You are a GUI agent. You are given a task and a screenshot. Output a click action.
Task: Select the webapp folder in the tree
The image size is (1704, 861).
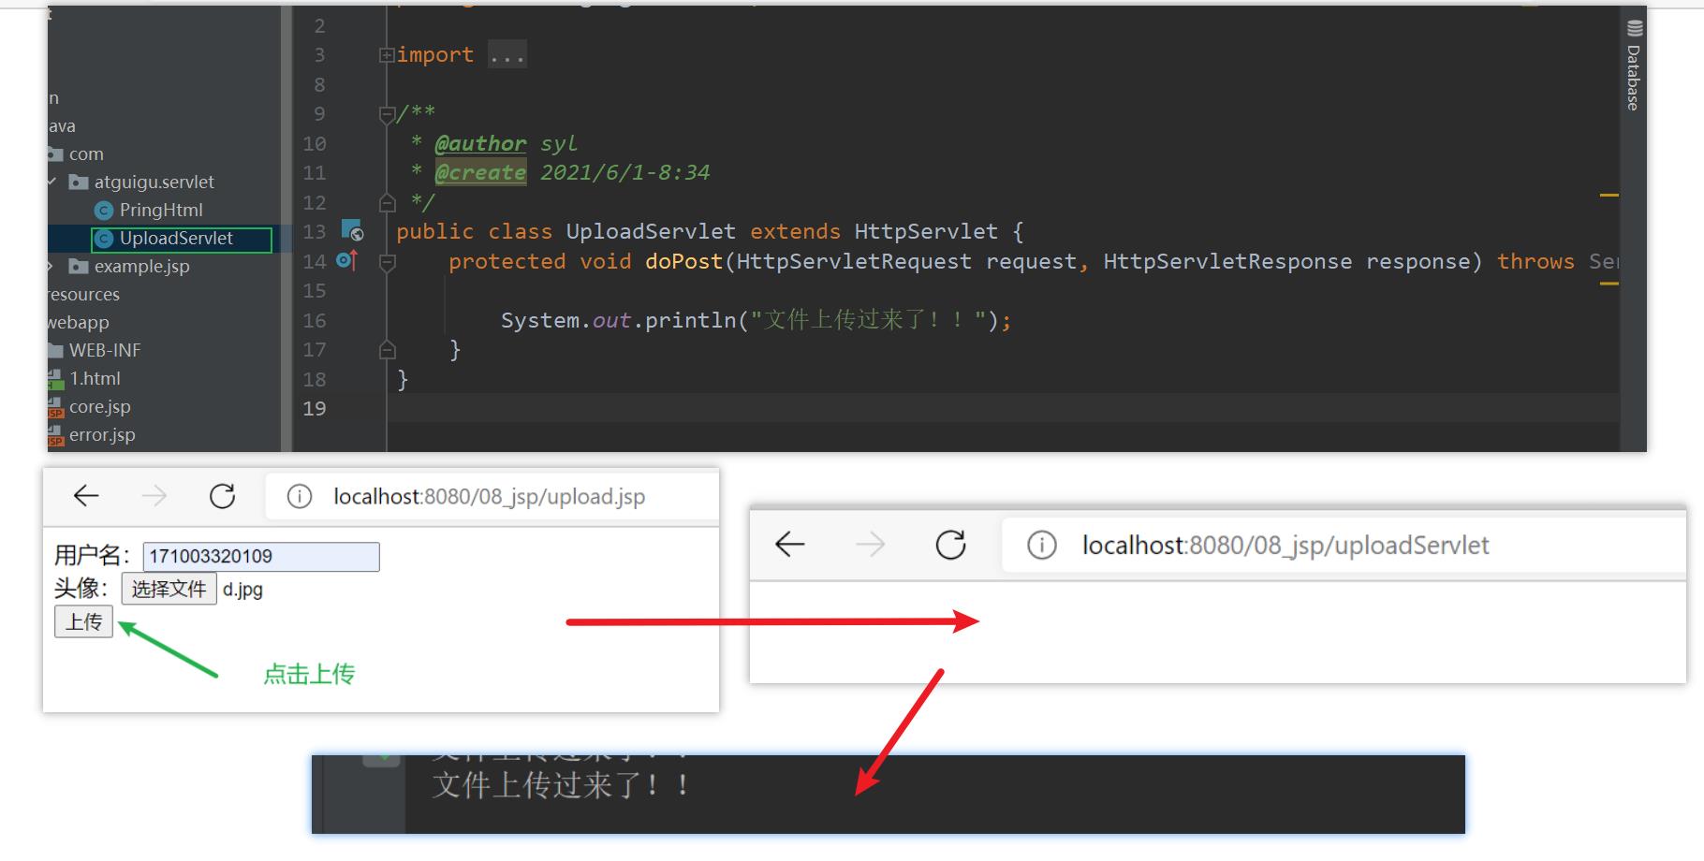tap(79, 323)
